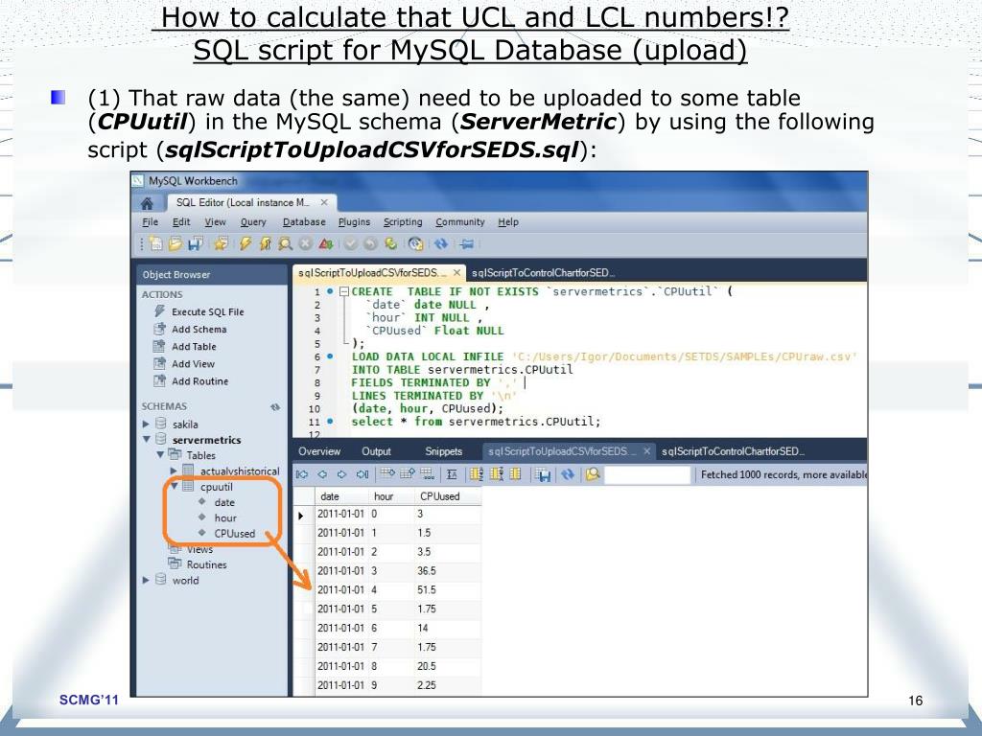The height and width of the screenshot is (736, 982).
Task: Toggle the auto-commit green arrows icon
Action: point(391,243)
